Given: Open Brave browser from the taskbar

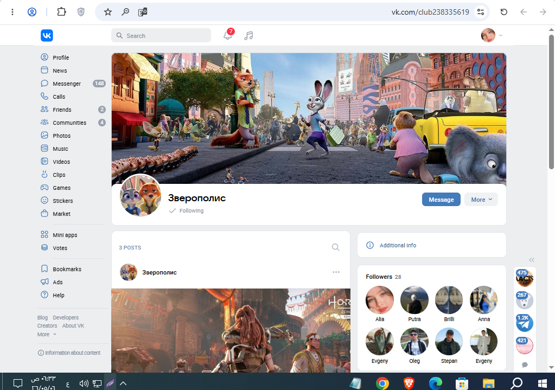Looking at the screenshot, I should point(409,383).
